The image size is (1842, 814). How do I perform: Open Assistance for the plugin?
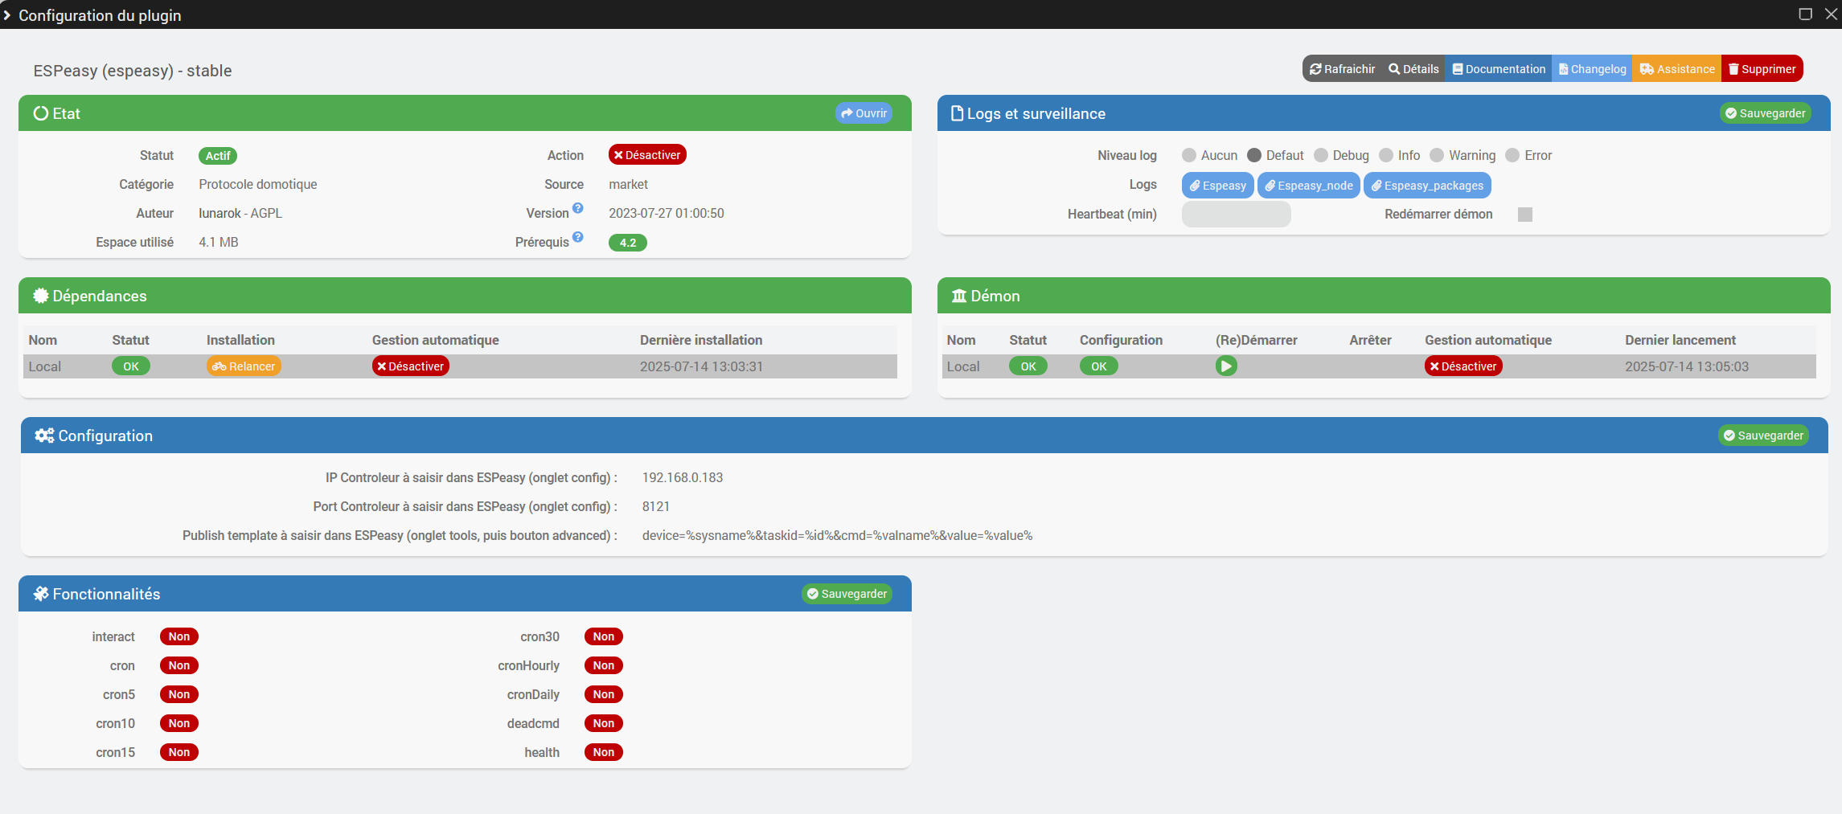[1677, 69]
